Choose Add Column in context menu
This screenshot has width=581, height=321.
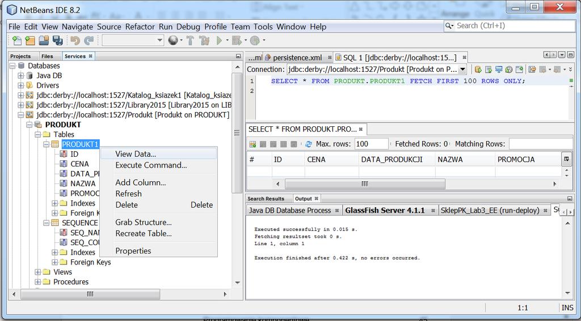pos(158,182)
